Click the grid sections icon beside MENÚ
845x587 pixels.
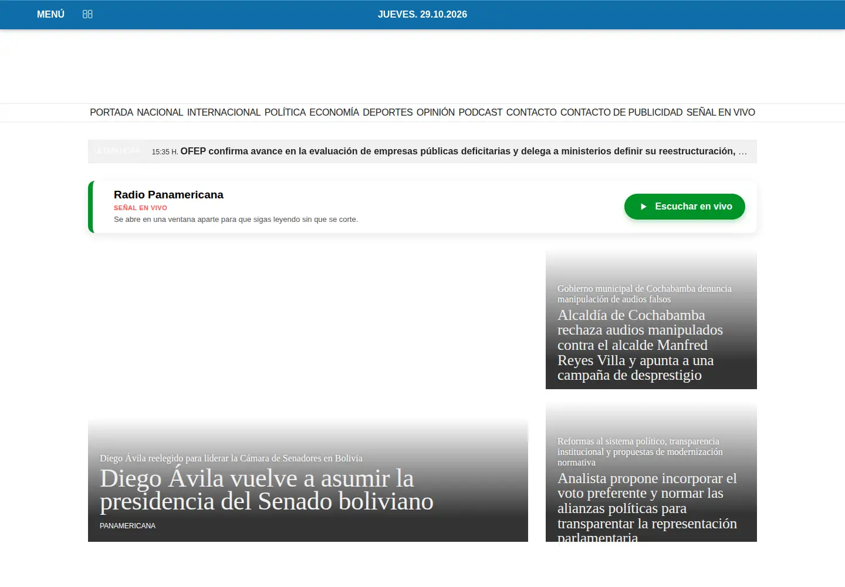(x=87, y=14)
